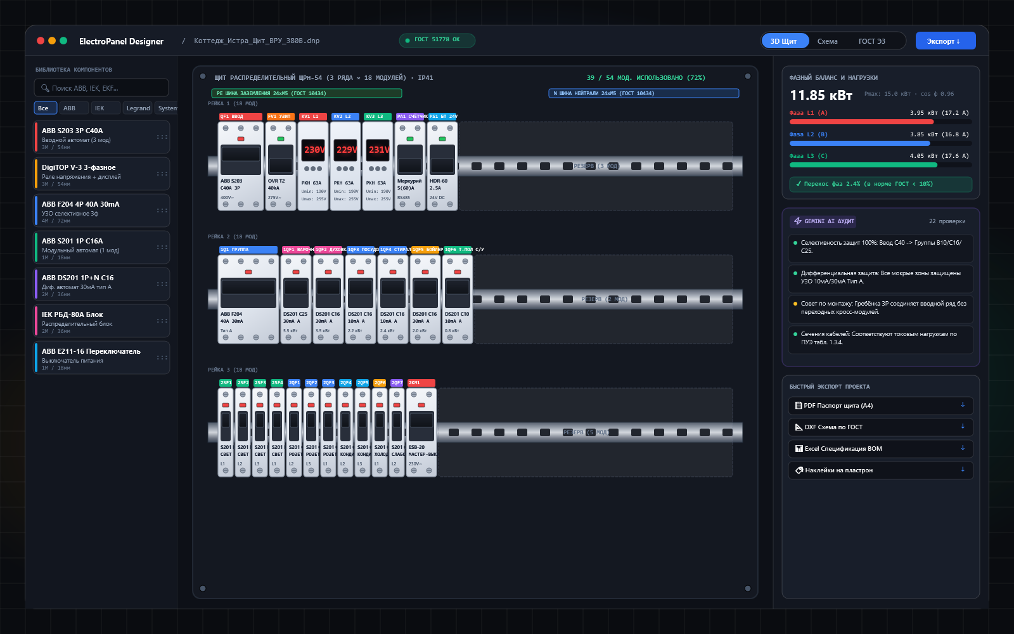Click the Поиск ABB, IEK, EKF search field
Screen dimensions: 1014x634
coord(101,88)
